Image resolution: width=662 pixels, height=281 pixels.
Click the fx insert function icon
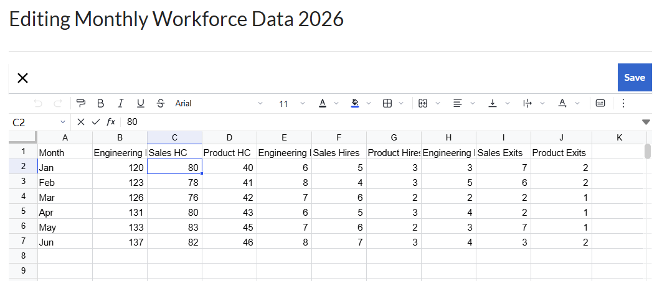coord(111,122)
